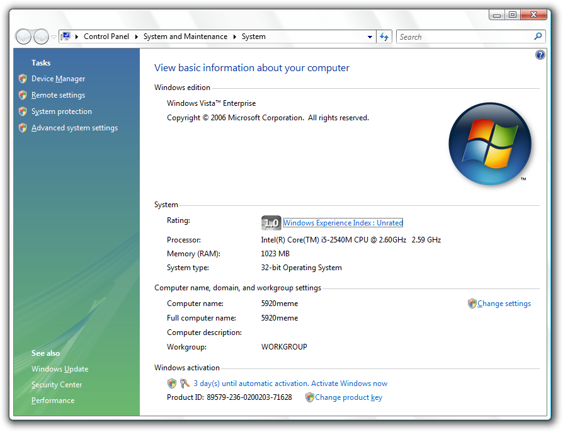This screenshot has height=432, width=563.
Task: Click shield icon beside Remote settings
Action: pos(23,95)
